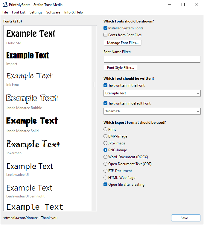This screenshot has height=225, width=204.
Task: Open the Settings menu
Action: point(36,12)
